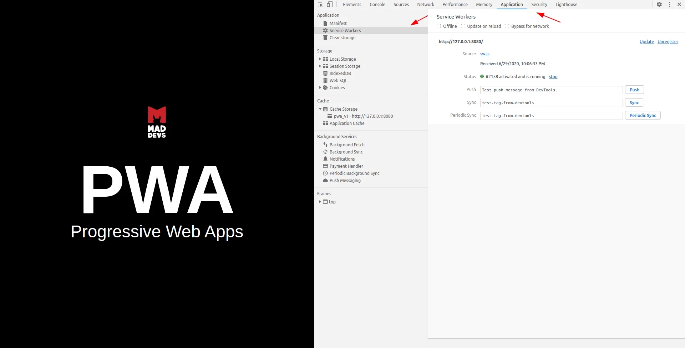Click the Payment Handler card icon

pyautogui.click(x=325, y=166)
